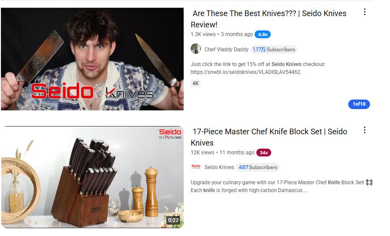Screen dimensions: 390x236
Task: Click the 0:27 duration overlay on thumbnail
Action: [173, 220]
